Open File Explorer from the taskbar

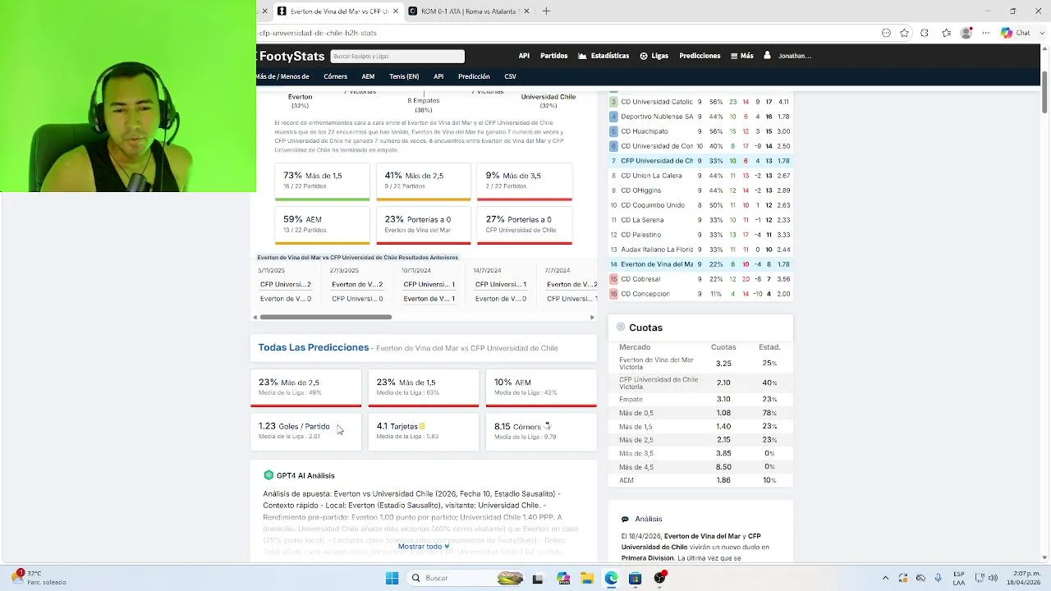pyautogui.click(x=587, y=579)
